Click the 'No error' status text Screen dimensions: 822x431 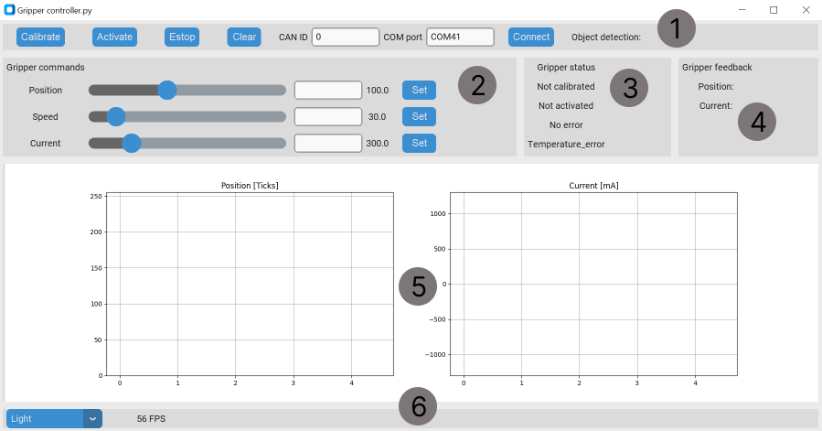pos(566,125)
